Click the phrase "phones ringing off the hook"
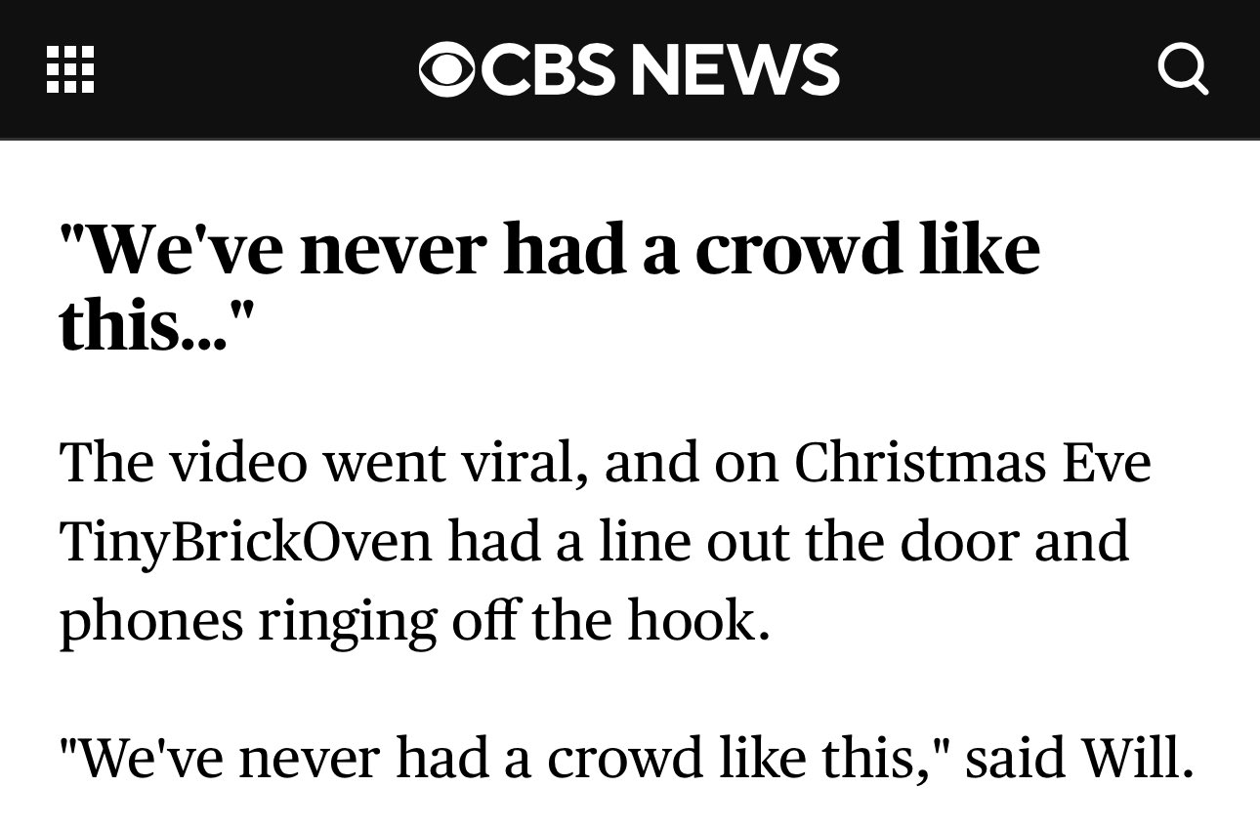This screenshot has height=828, width=1260. coord(408,623)
